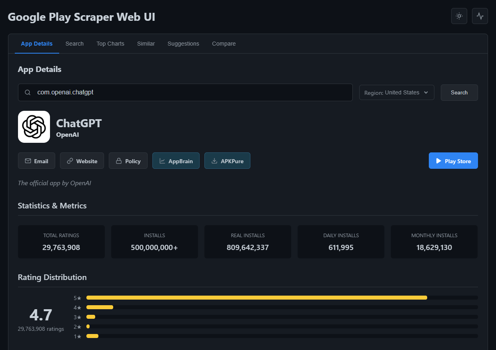The image size is (496, 350).
Task: Click the 1★ label
Action: (78, 336)
